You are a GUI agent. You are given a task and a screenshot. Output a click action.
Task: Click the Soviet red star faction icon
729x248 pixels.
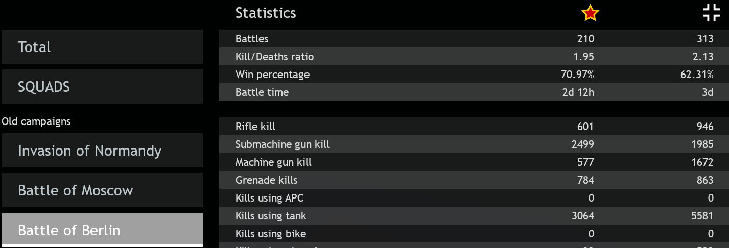point(590,13)
